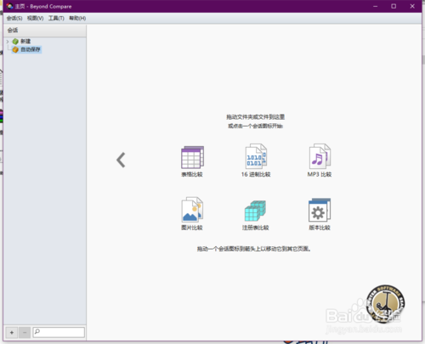Click the '表格比较' label text
Viewport: 425px width, 344px height.
(x=192, y=174)
